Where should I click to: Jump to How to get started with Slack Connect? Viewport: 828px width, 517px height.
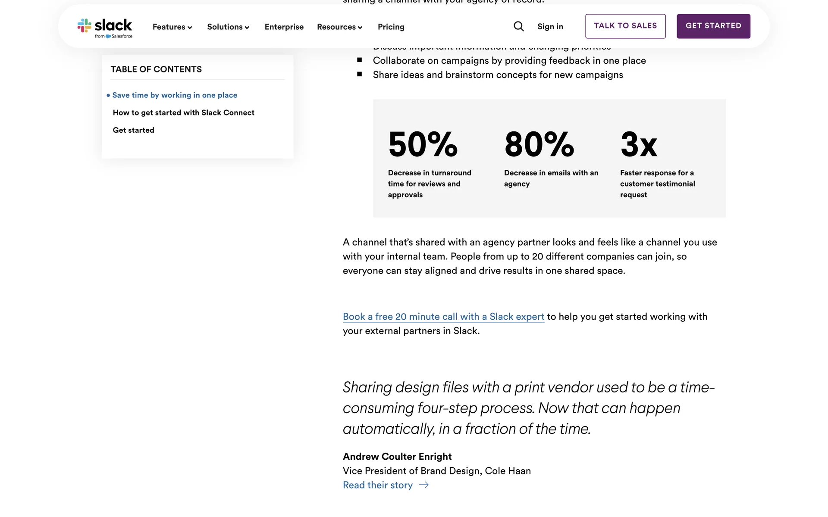pyautogui.click(x=183, y=112)
